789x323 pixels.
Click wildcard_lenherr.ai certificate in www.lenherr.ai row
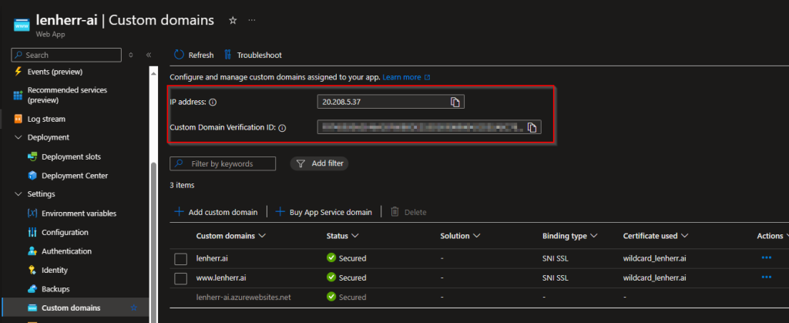tap(655, 278)
